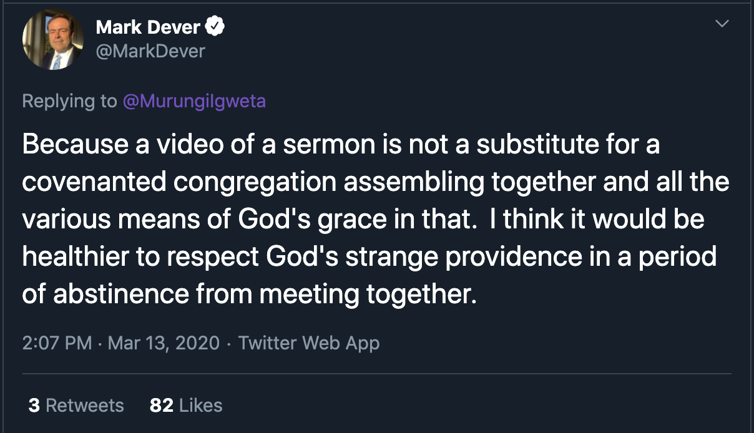Click the likes count number 82
This screenshot has height=433, width=754.
(x=161, y=405)
